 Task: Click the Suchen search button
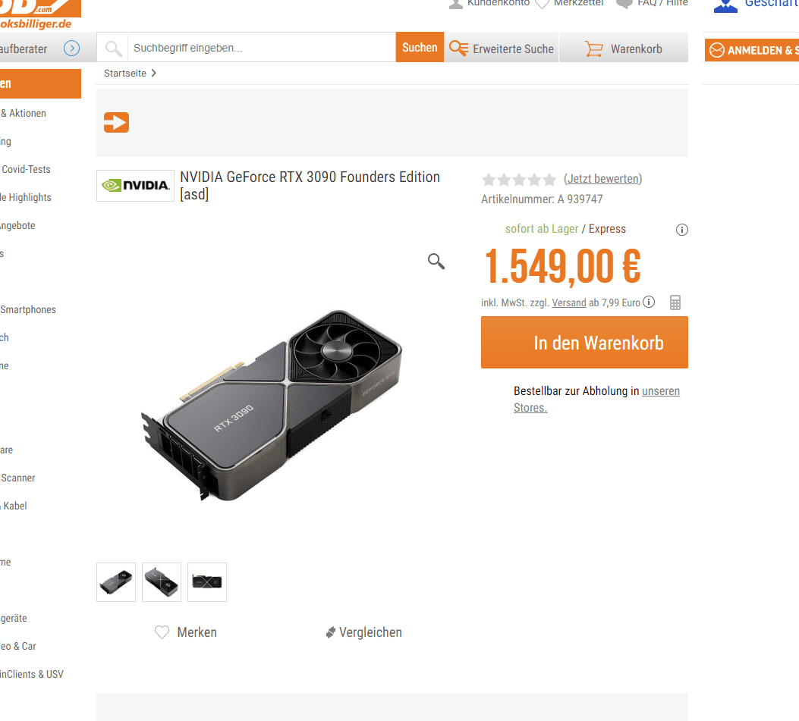click(x=420, y=47)
